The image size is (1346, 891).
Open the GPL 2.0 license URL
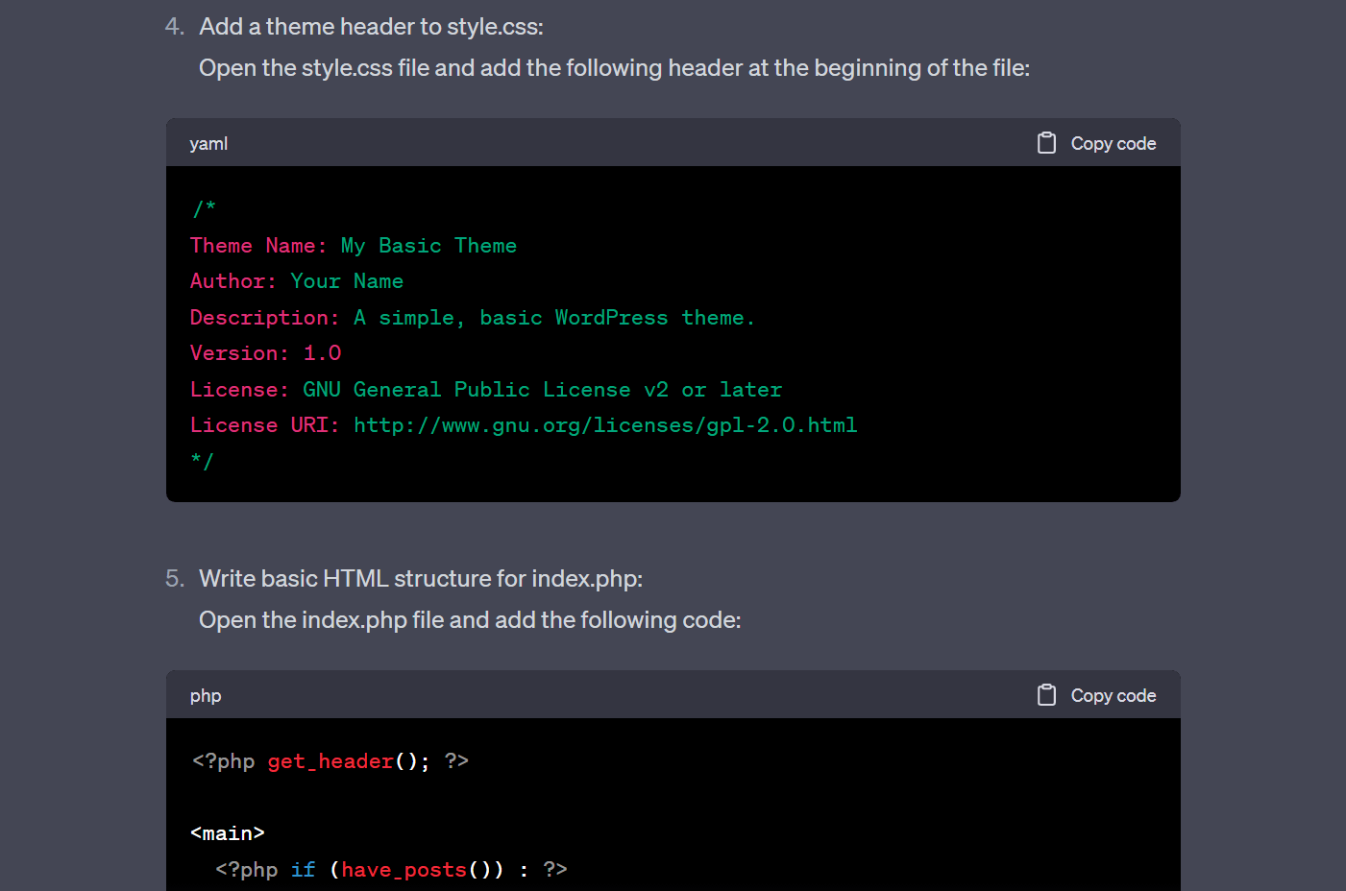(x=605, y=424)
